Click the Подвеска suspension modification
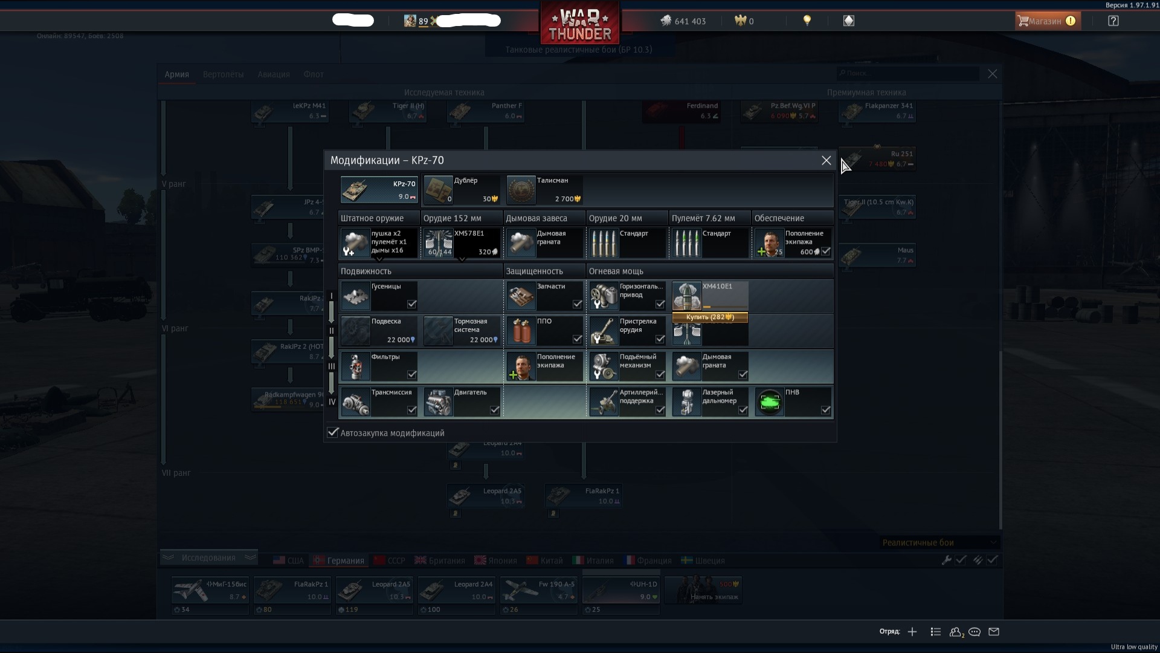Image resolution: width=1160 pixels, height=653 pixels. 379,331
